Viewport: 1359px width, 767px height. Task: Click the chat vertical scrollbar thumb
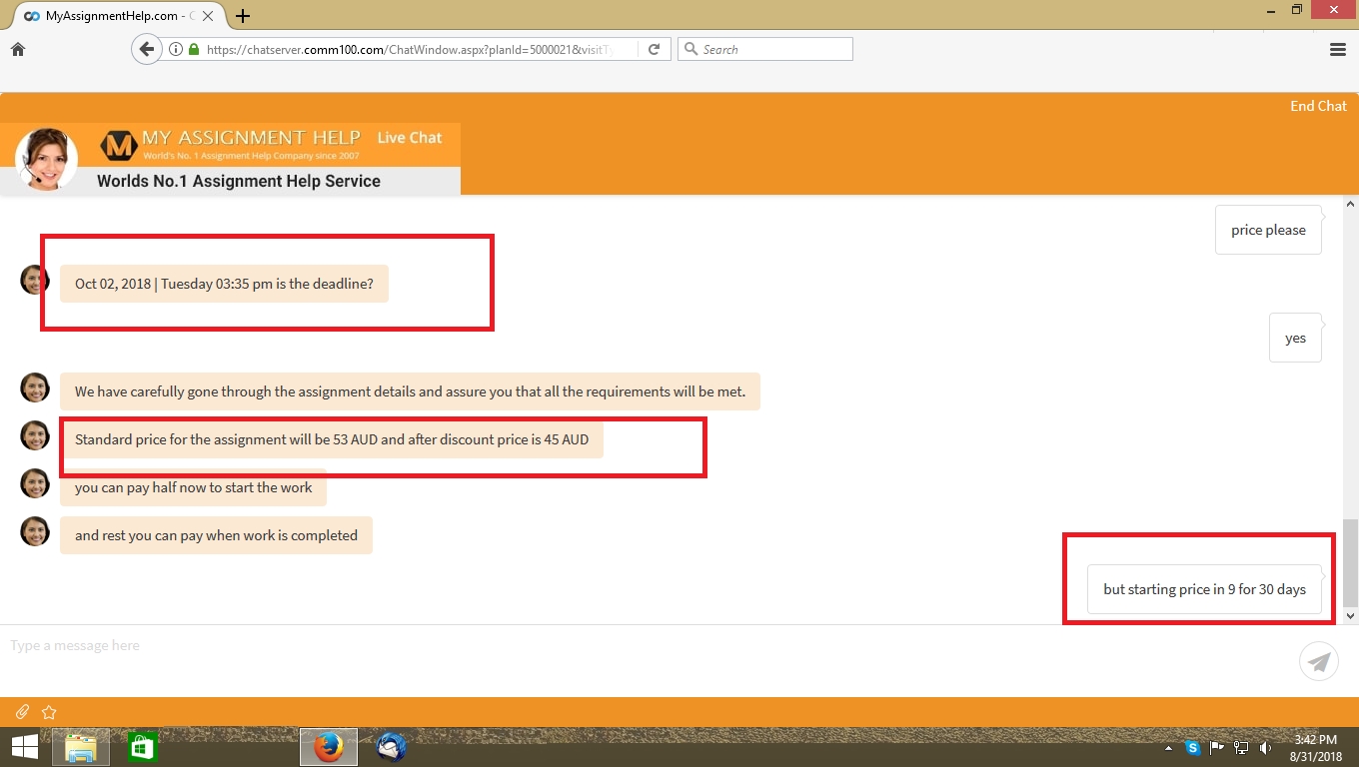1351,562
